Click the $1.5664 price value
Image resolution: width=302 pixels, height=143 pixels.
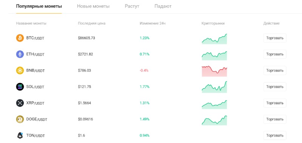tap(84, 103)
